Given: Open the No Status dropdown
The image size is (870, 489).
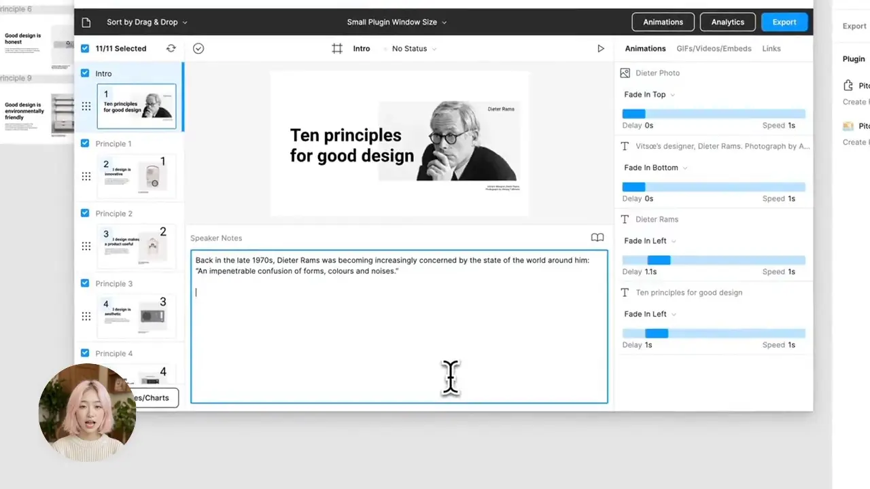Looking at the screenshot, I should (411, 48).
